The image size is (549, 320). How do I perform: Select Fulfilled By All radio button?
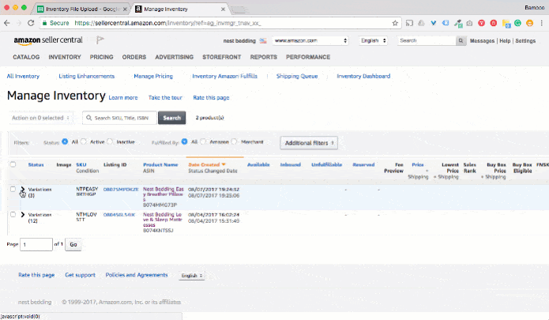coord(184,141)
